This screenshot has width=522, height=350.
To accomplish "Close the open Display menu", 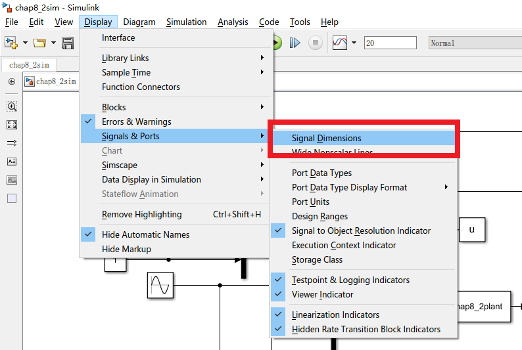I will 98,22.
